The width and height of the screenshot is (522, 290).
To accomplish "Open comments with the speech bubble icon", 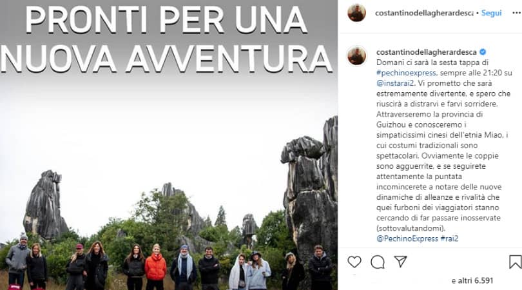I will (x=378, y=262).
